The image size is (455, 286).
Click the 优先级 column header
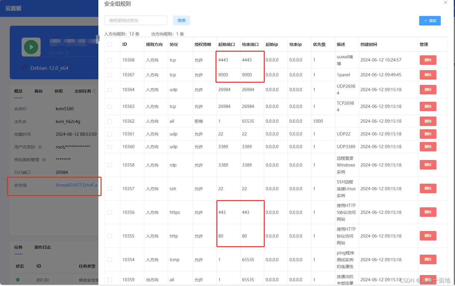[x=319, y=44]
